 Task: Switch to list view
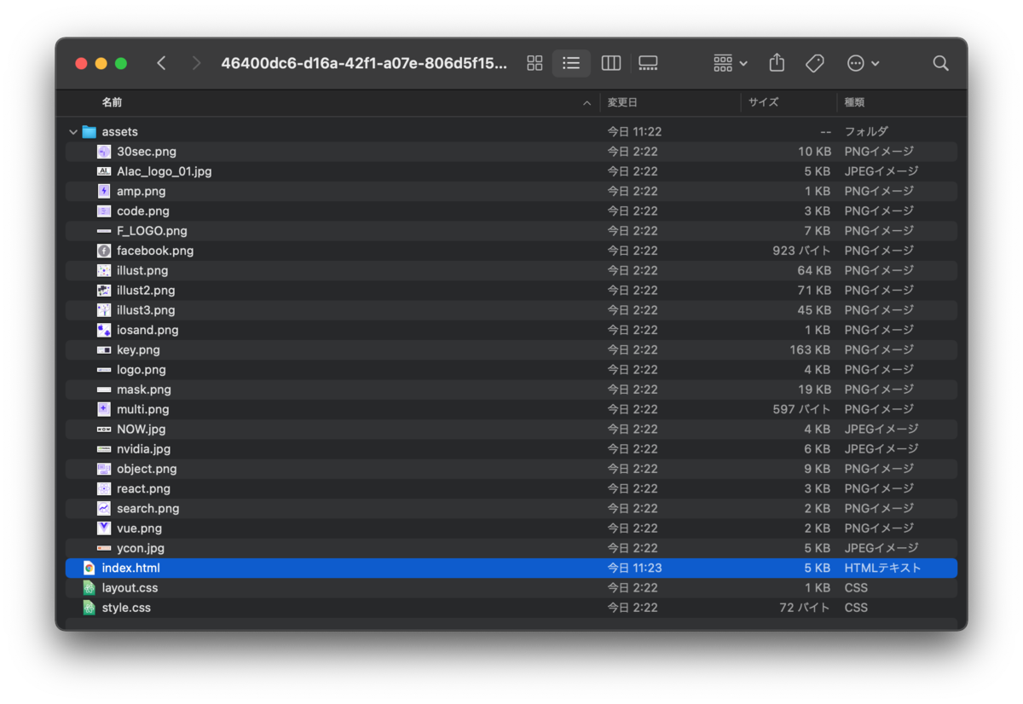tap(571, 63)
